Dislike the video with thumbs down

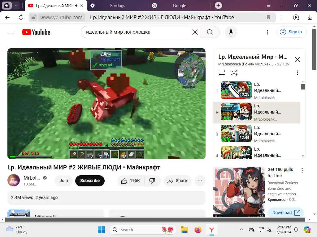tap(152, 181)
